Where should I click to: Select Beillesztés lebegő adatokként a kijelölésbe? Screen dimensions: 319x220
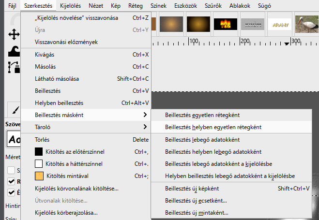(x=231, y=164)
